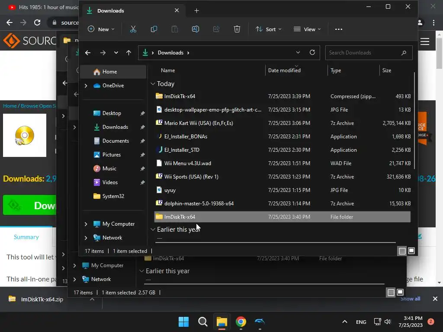Select Wii Menu v4.3U.wad file
443x332 pixels.
(x=282, y=163)
